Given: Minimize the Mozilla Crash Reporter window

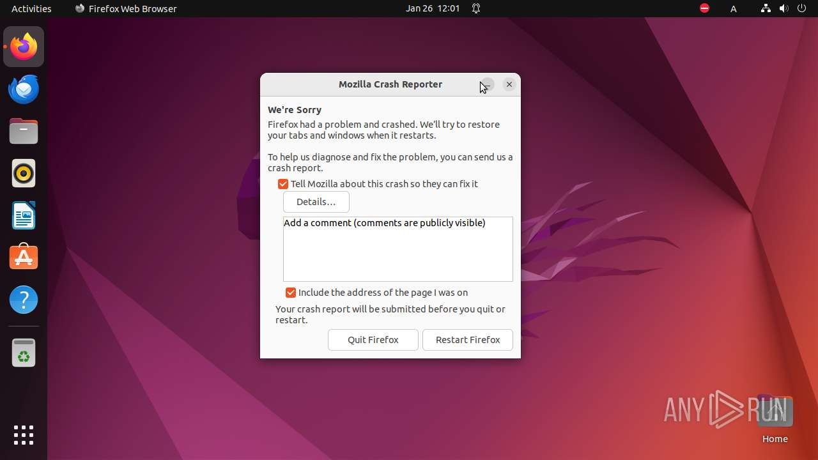Looking at the screenshot, I should coord(487,84).
